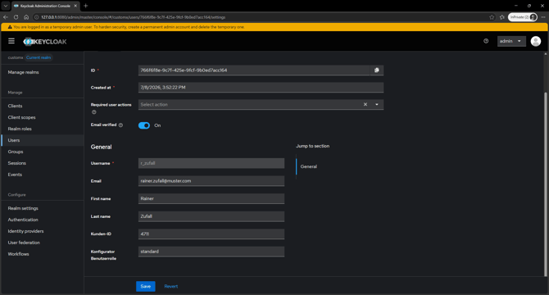Click the browser address bar

(x=259, y=17)
